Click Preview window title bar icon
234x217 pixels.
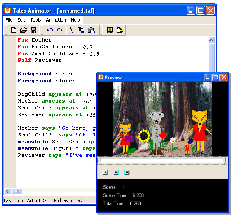[101, 77]
